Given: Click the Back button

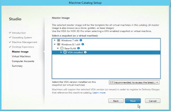Looking at the screenshot, I should pos(116,101).
